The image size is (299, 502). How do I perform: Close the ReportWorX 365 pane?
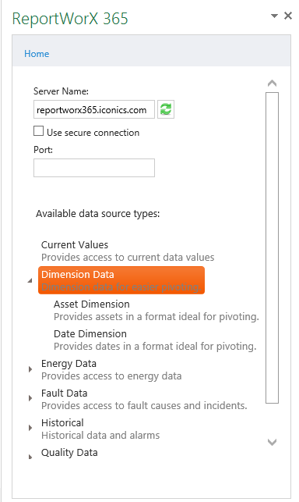[x=288, y=16]
